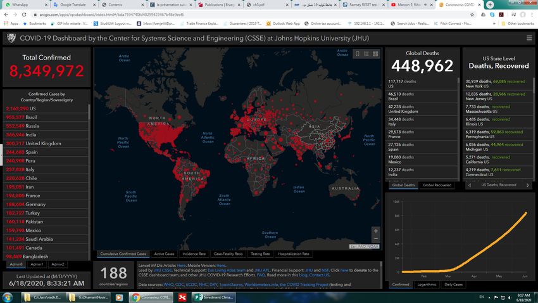
Task: Show hidden system tray icons
Action: [x=489, y=297]
